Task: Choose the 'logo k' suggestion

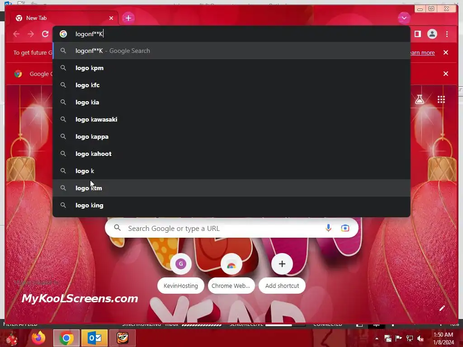Action: pyautogui.click(x=231, y=171)
